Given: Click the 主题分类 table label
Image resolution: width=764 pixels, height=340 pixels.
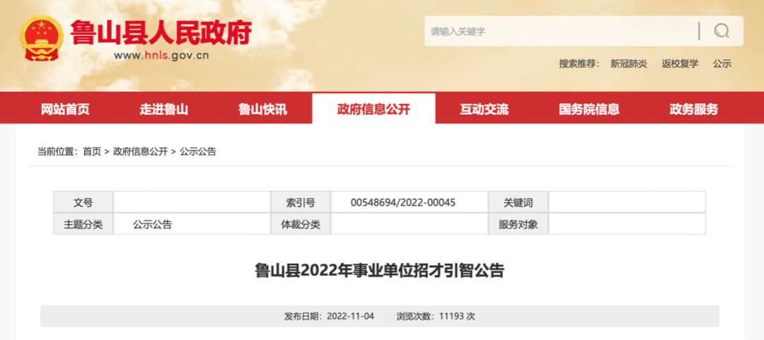Looking at the screenshot, I should pos(83,225).
